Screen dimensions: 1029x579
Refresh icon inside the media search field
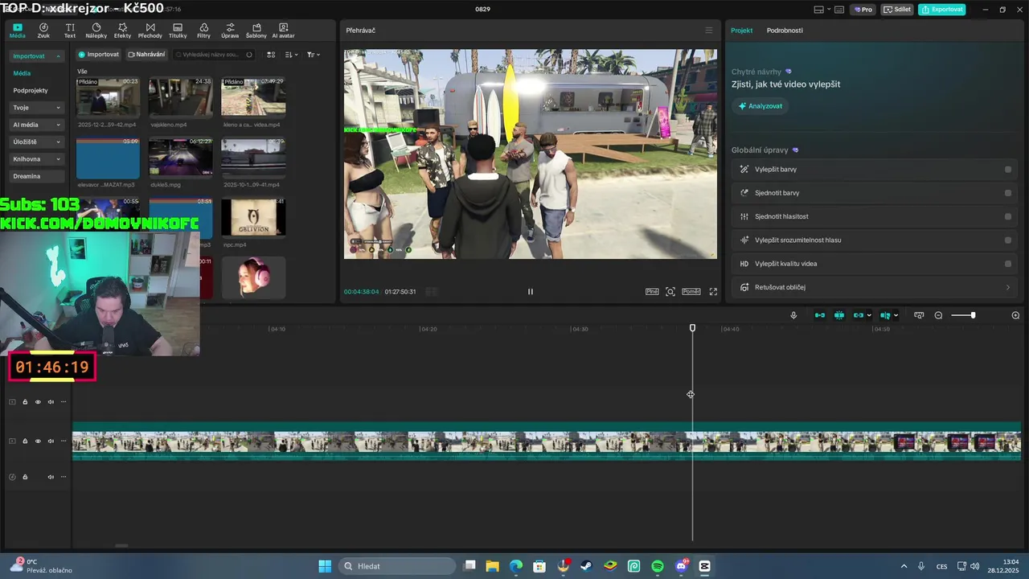pyautogui.click(x=249, y=55)
